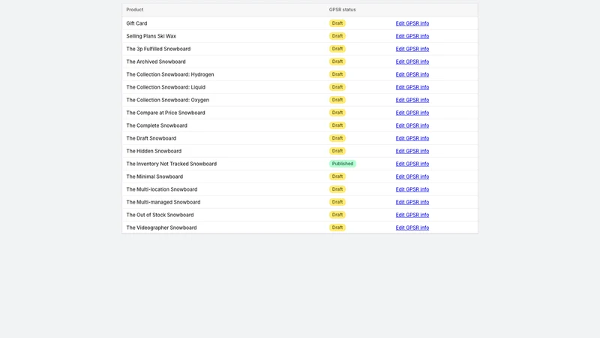Click Edit GPSR info for 3p Fulfilled Snowboard
This screenshot has height=338, width=600.
pyautogui.click(x=412, y=49)
